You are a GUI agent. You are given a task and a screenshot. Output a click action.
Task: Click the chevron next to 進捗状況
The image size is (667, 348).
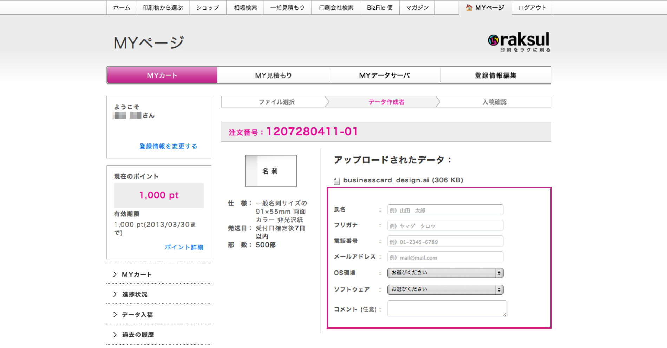(115, 294)
